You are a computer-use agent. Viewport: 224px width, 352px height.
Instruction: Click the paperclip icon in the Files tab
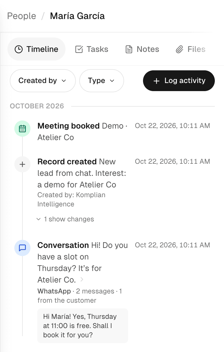coord(179,49)
